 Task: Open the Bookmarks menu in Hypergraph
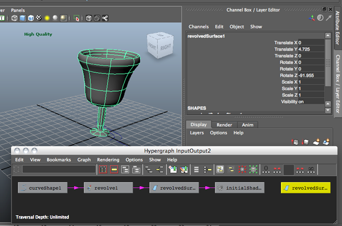tap(59, 160)
